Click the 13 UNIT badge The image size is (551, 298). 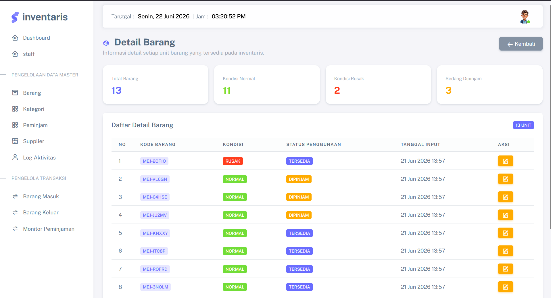click(523, 125)
